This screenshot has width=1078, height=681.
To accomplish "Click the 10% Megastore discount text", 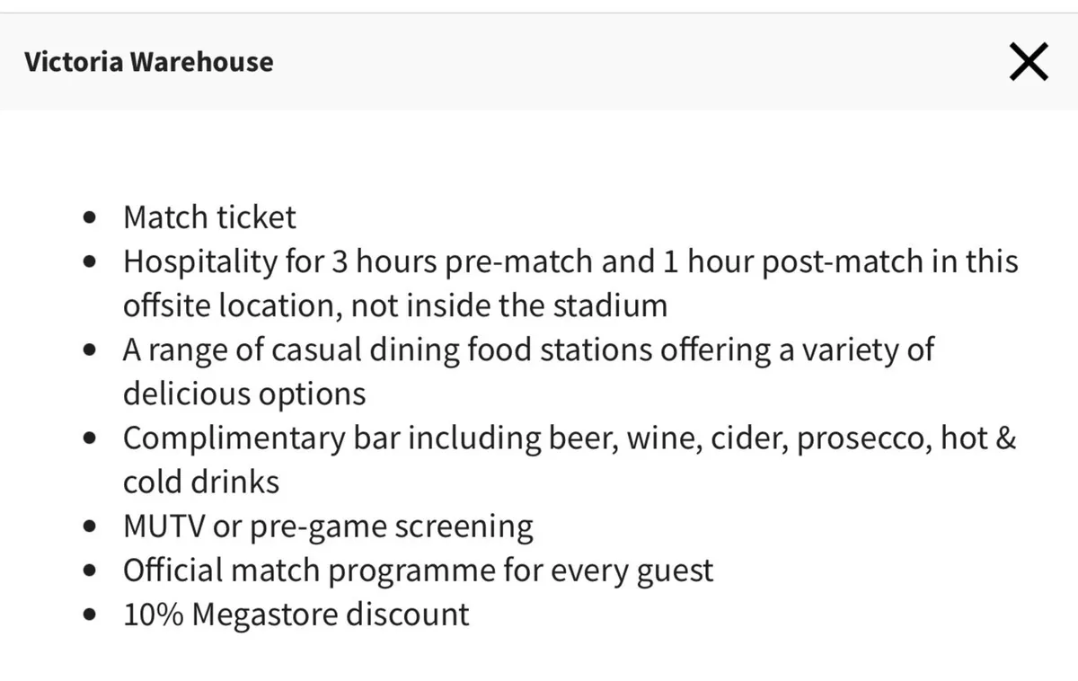I will coord(295,614).
